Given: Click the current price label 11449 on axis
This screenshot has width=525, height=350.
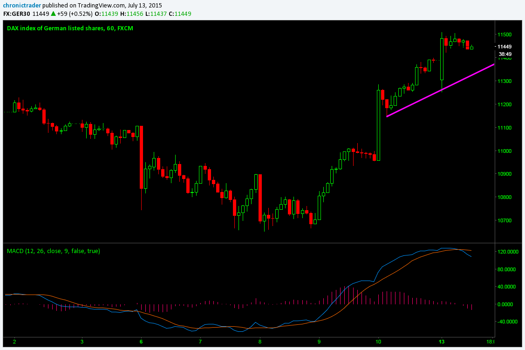Looking at the screenshot, I should point(505,47).
